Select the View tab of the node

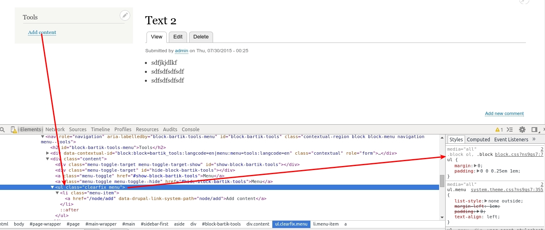(x=157, y=37)
